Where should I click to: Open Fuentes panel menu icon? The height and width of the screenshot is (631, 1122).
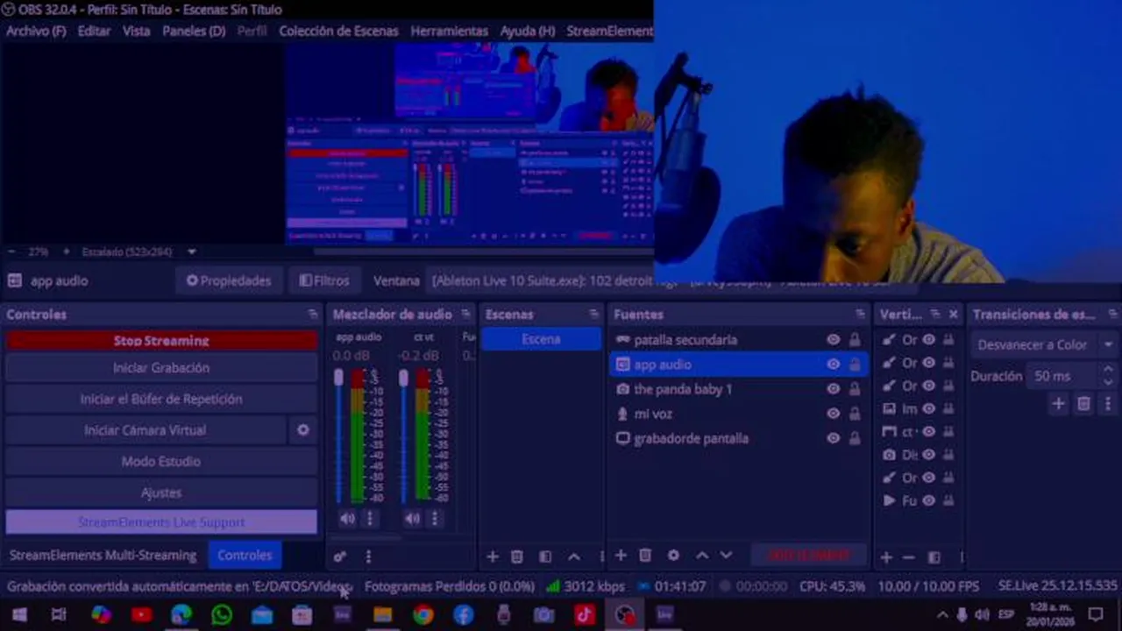860,314
